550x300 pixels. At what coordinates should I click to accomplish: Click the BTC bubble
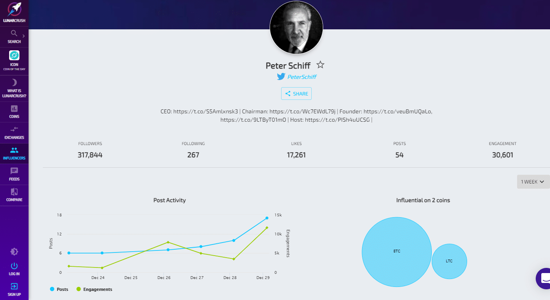click(397, 252)
